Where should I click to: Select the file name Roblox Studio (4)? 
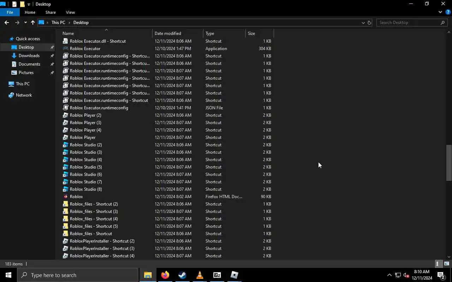(x=86, y=160)
